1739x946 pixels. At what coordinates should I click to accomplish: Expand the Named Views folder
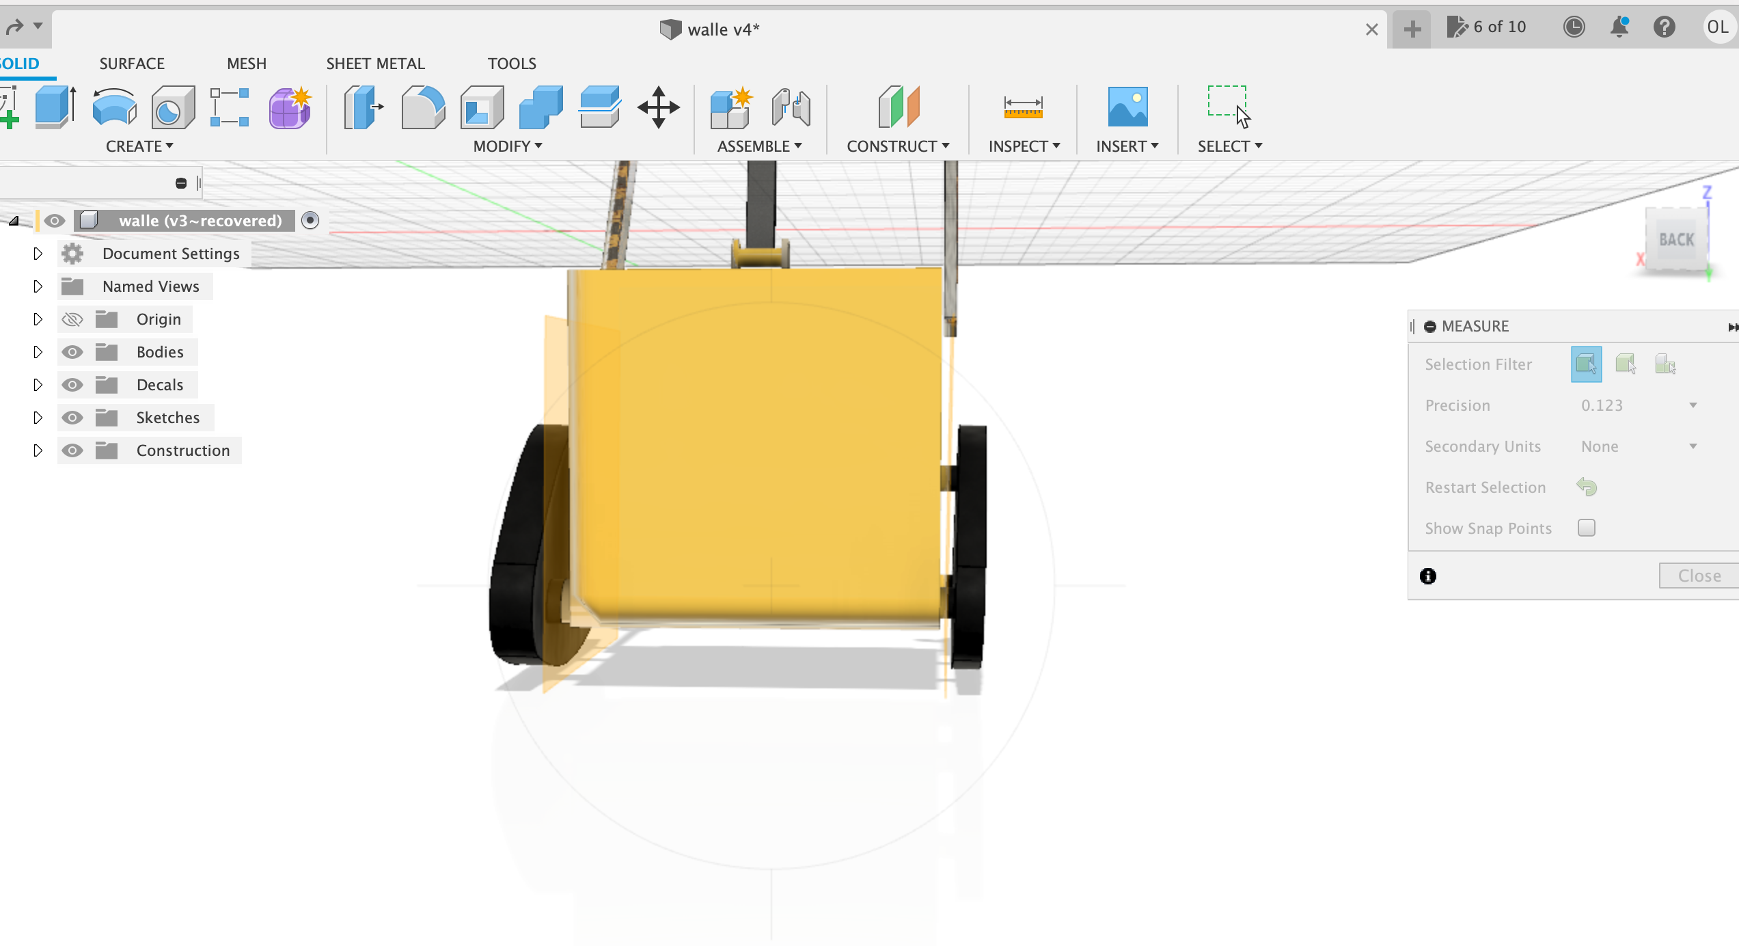[x=38, y=286]
